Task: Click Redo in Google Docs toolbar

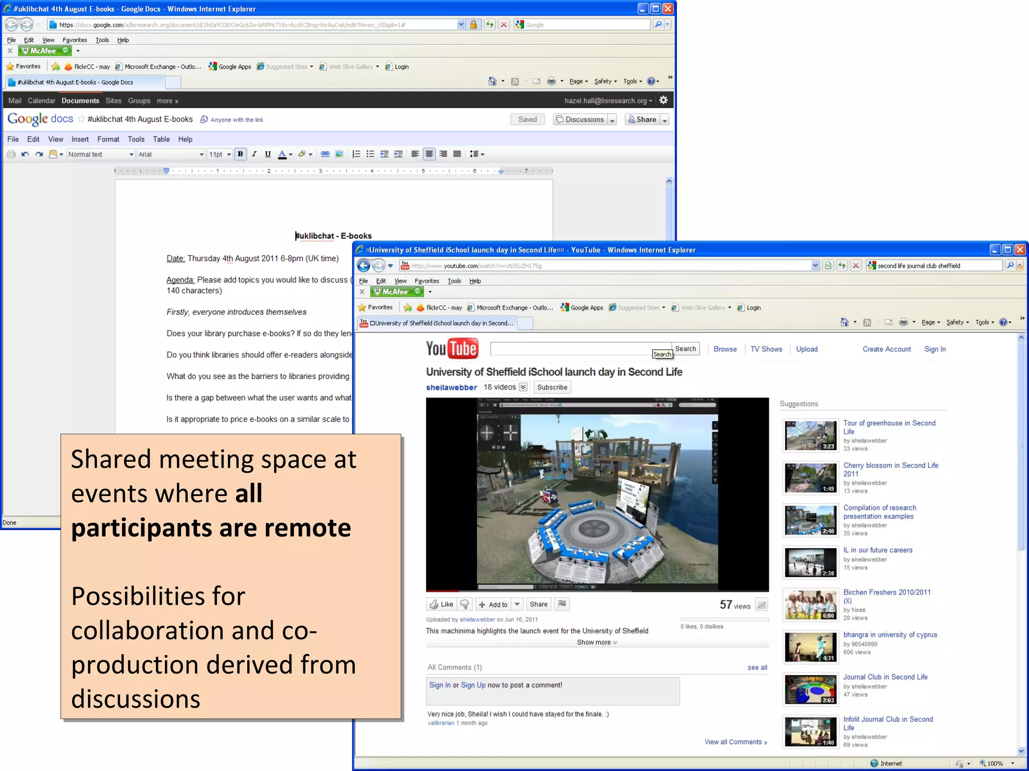Action: pos(39,154)
